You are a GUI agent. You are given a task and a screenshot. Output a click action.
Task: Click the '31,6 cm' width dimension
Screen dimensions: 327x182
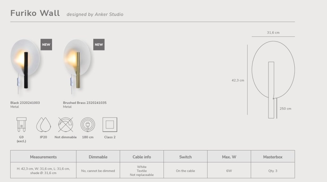coord(273,33)
